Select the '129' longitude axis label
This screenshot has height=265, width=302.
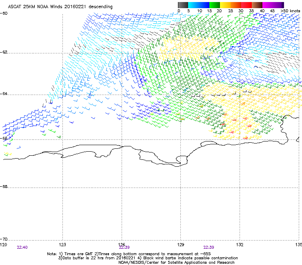pos(181,245)
